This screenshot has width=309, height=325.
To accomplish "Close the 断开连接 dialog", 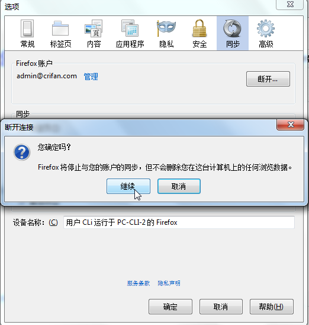I will click(291, 125).
